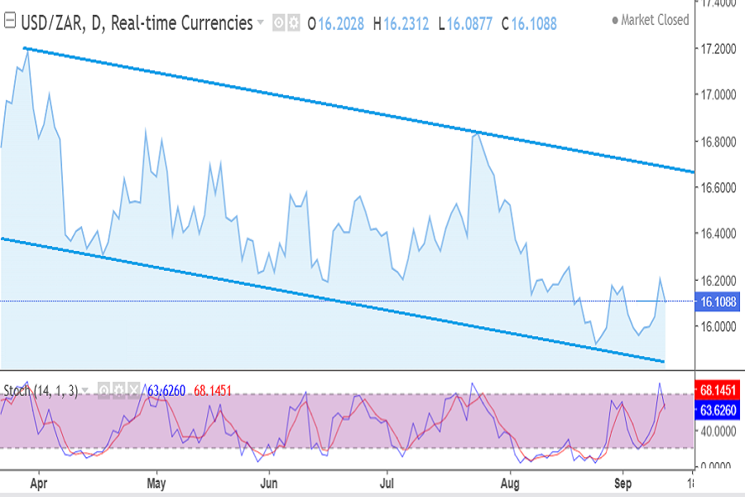Click the 16.4000 price axis label
Viewport: 745px width, 497px height.
(719, 234)
